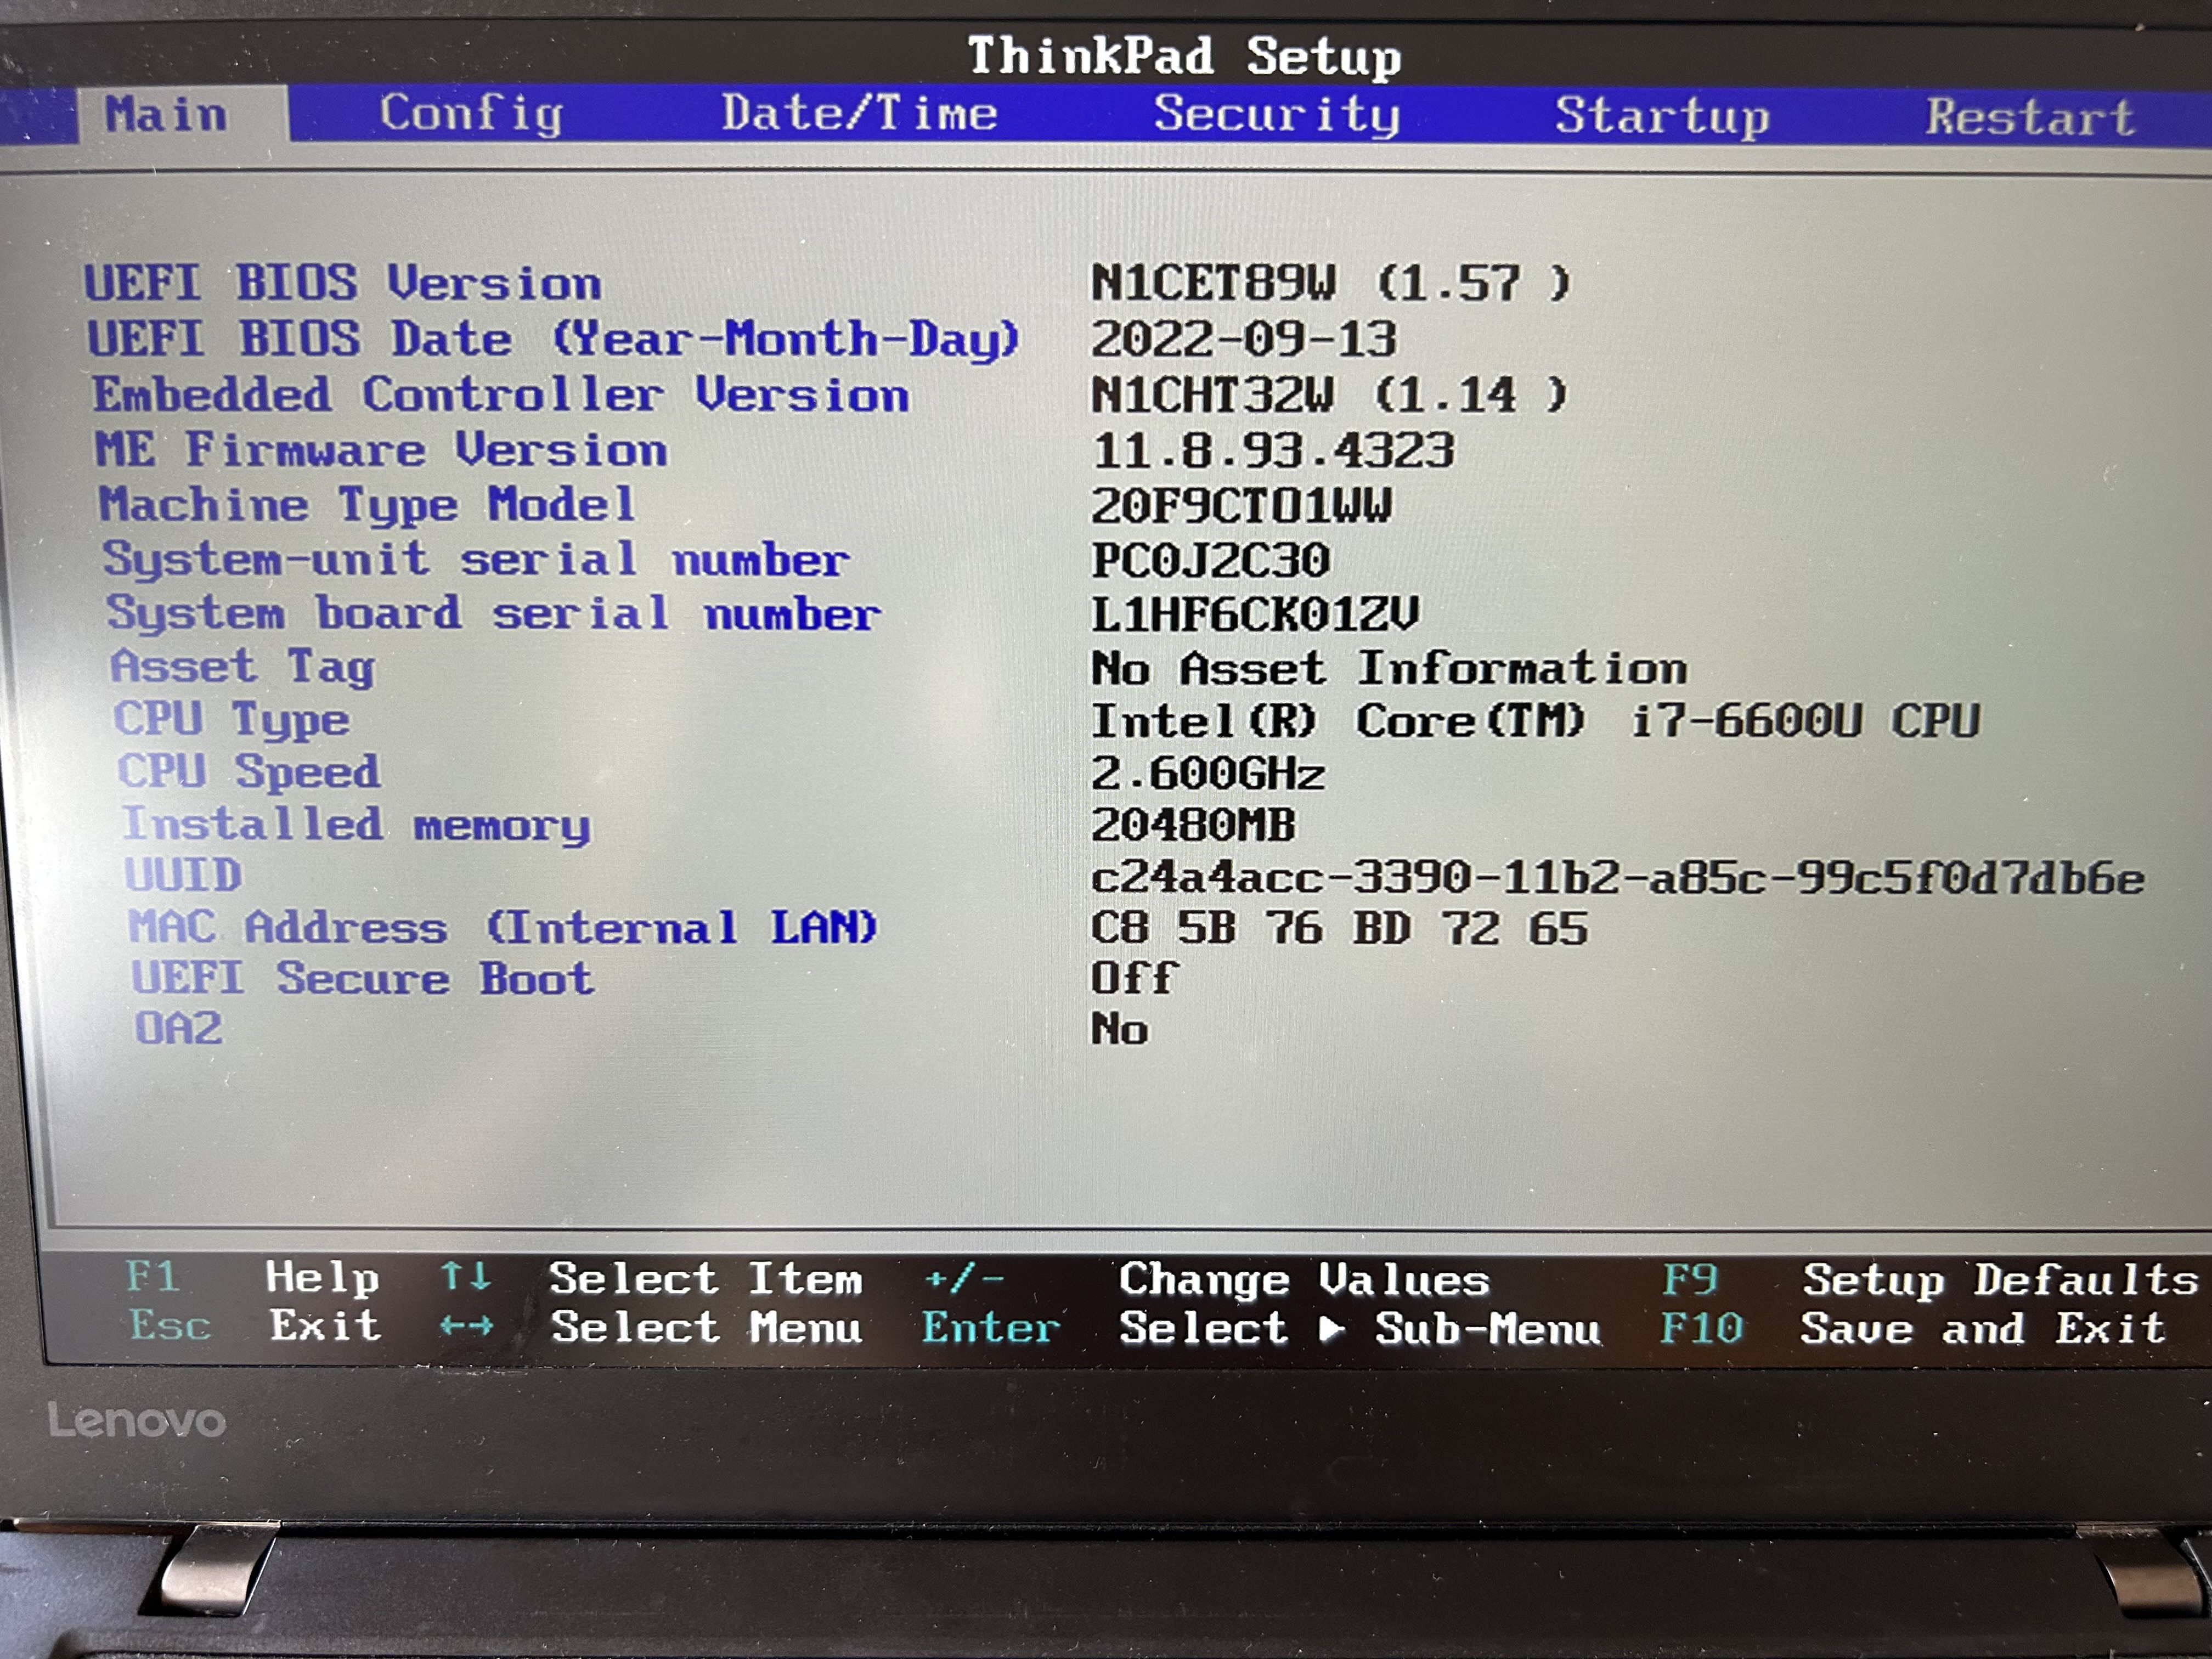Select the UEFI BIOS Version row
Image resolution: width=2212 pixels, height=1659 pixels.
coord(343,283)
